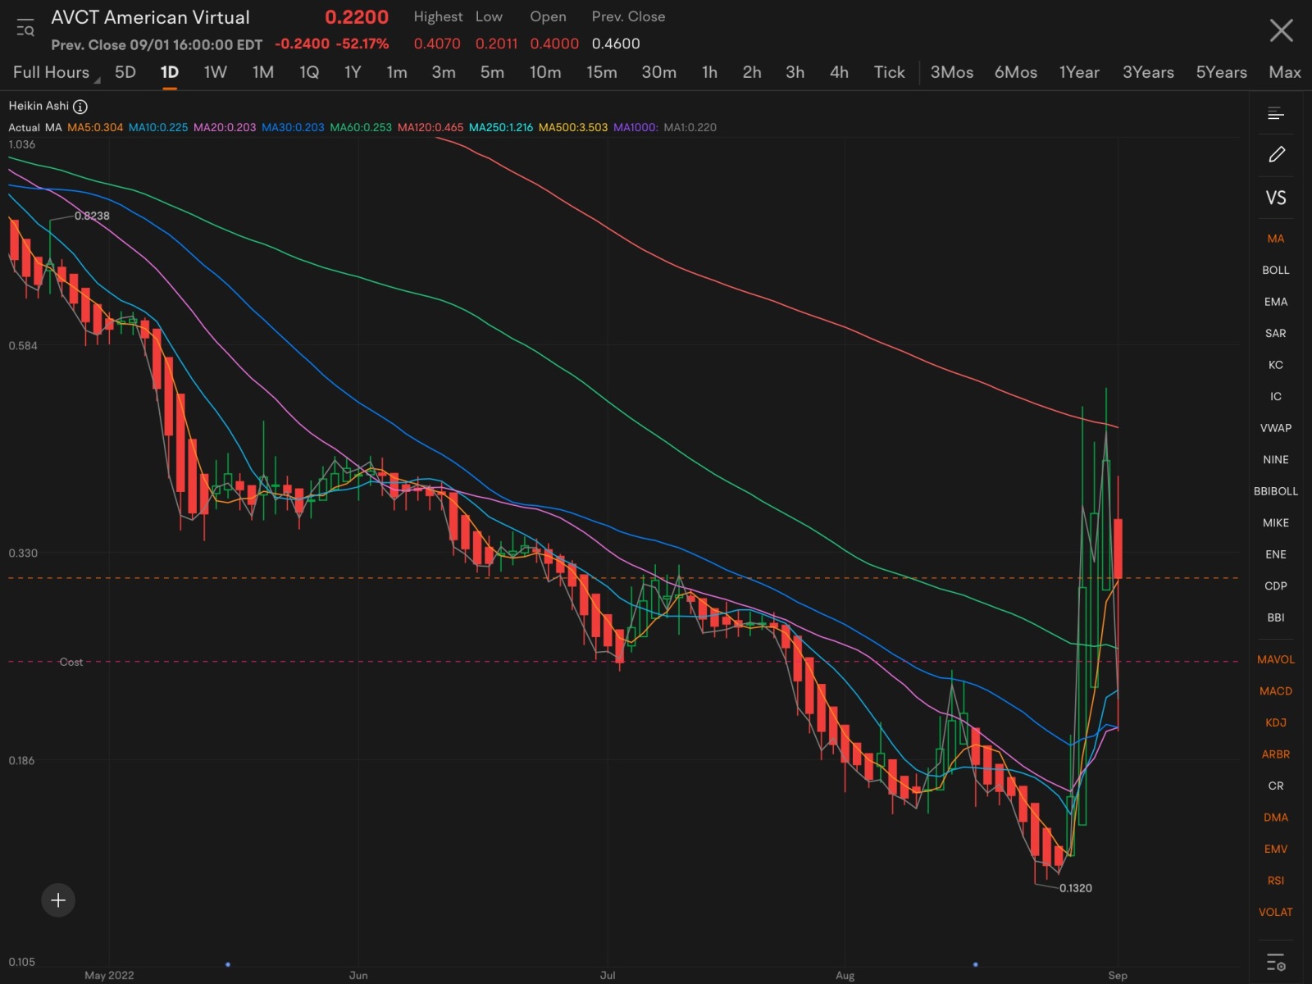1312x984 pixels.
Task: Choose the 1m interval
Action: (x=397, y=72)
